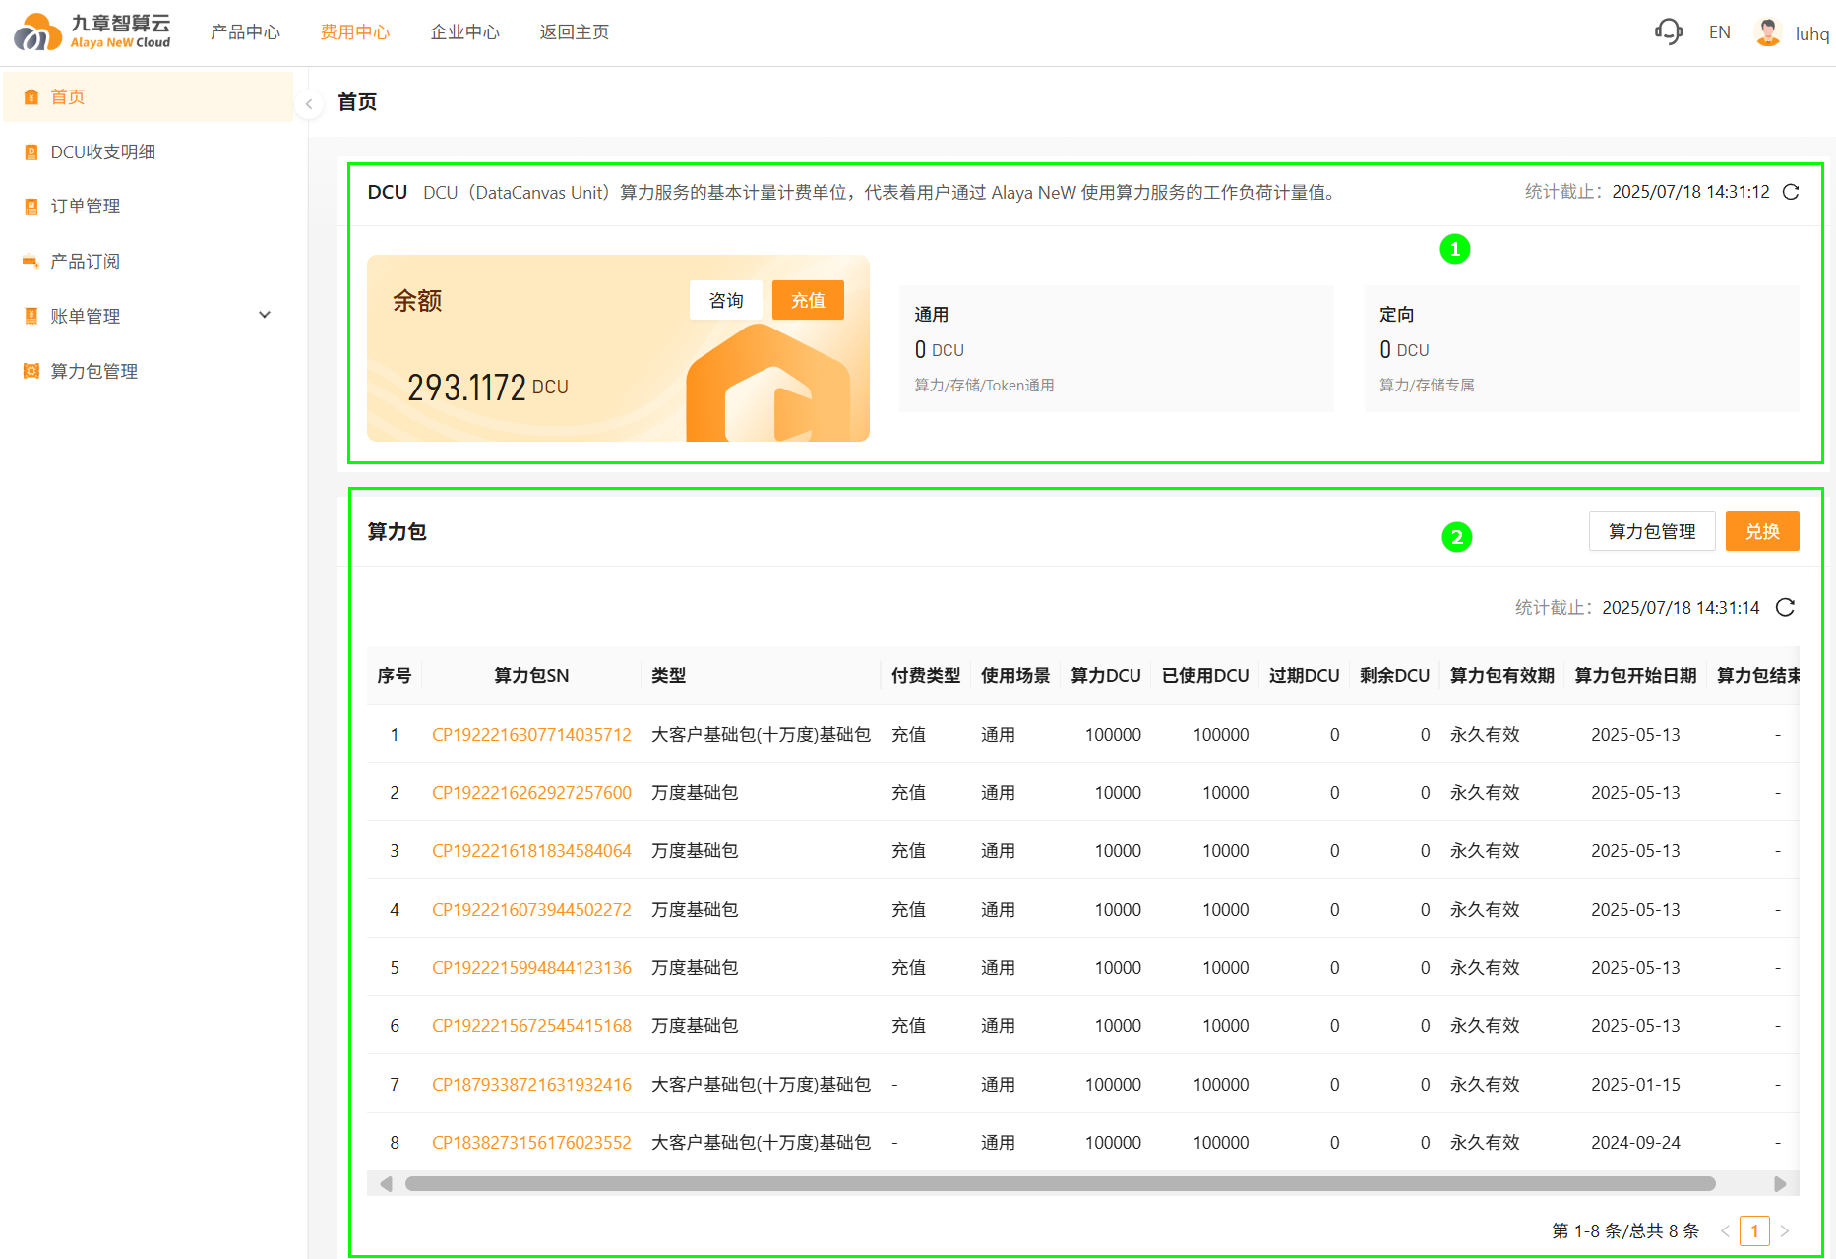
Task: Click the 付费类型 column header
Action: [x=926, y=676]
